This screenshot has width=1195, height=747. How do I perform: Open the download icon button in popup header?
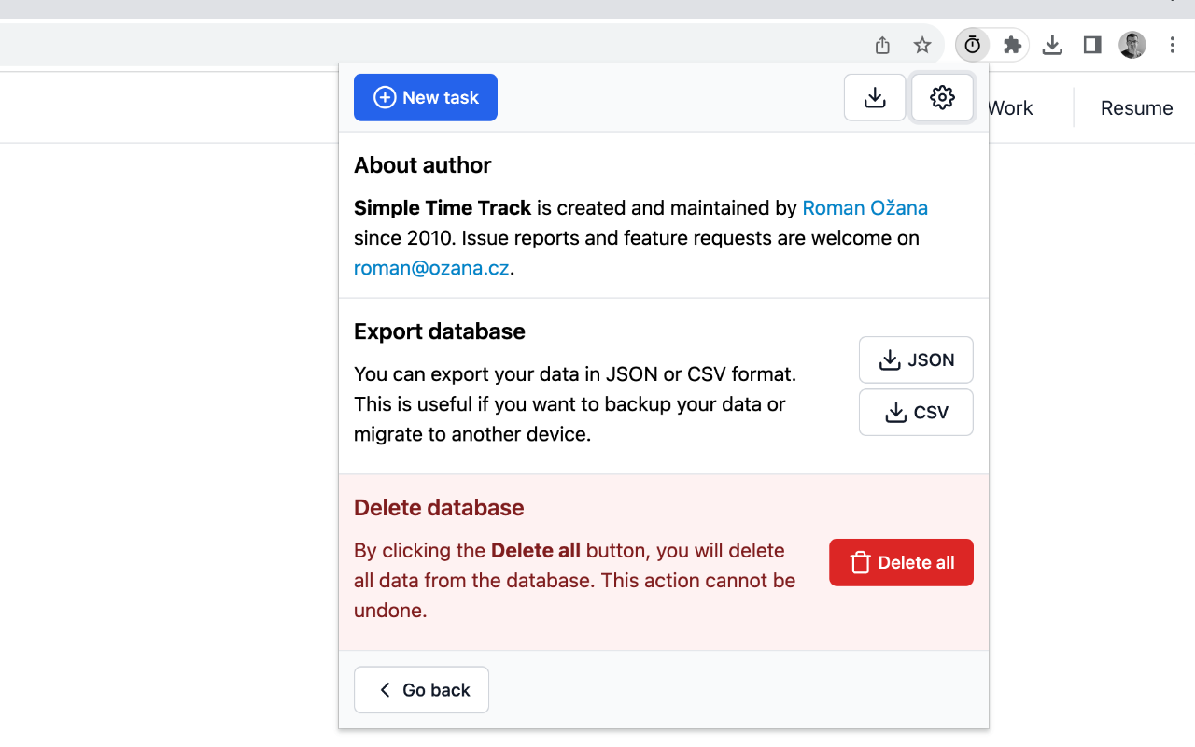(x=875, y=97)
